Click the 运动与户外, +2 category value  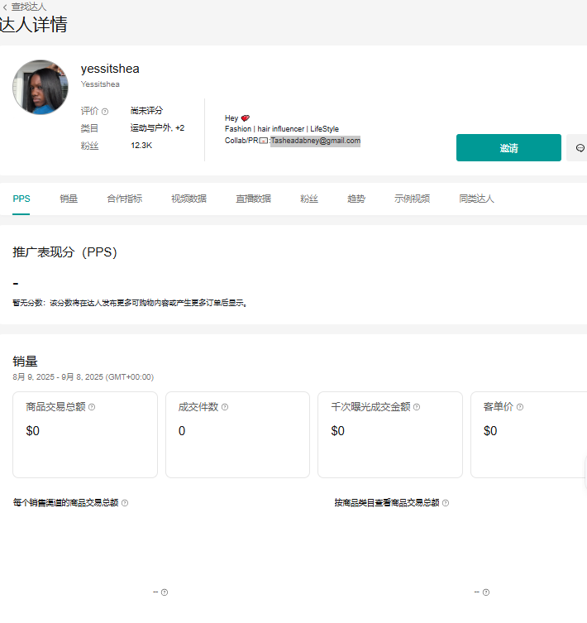(x=157, y=128)
